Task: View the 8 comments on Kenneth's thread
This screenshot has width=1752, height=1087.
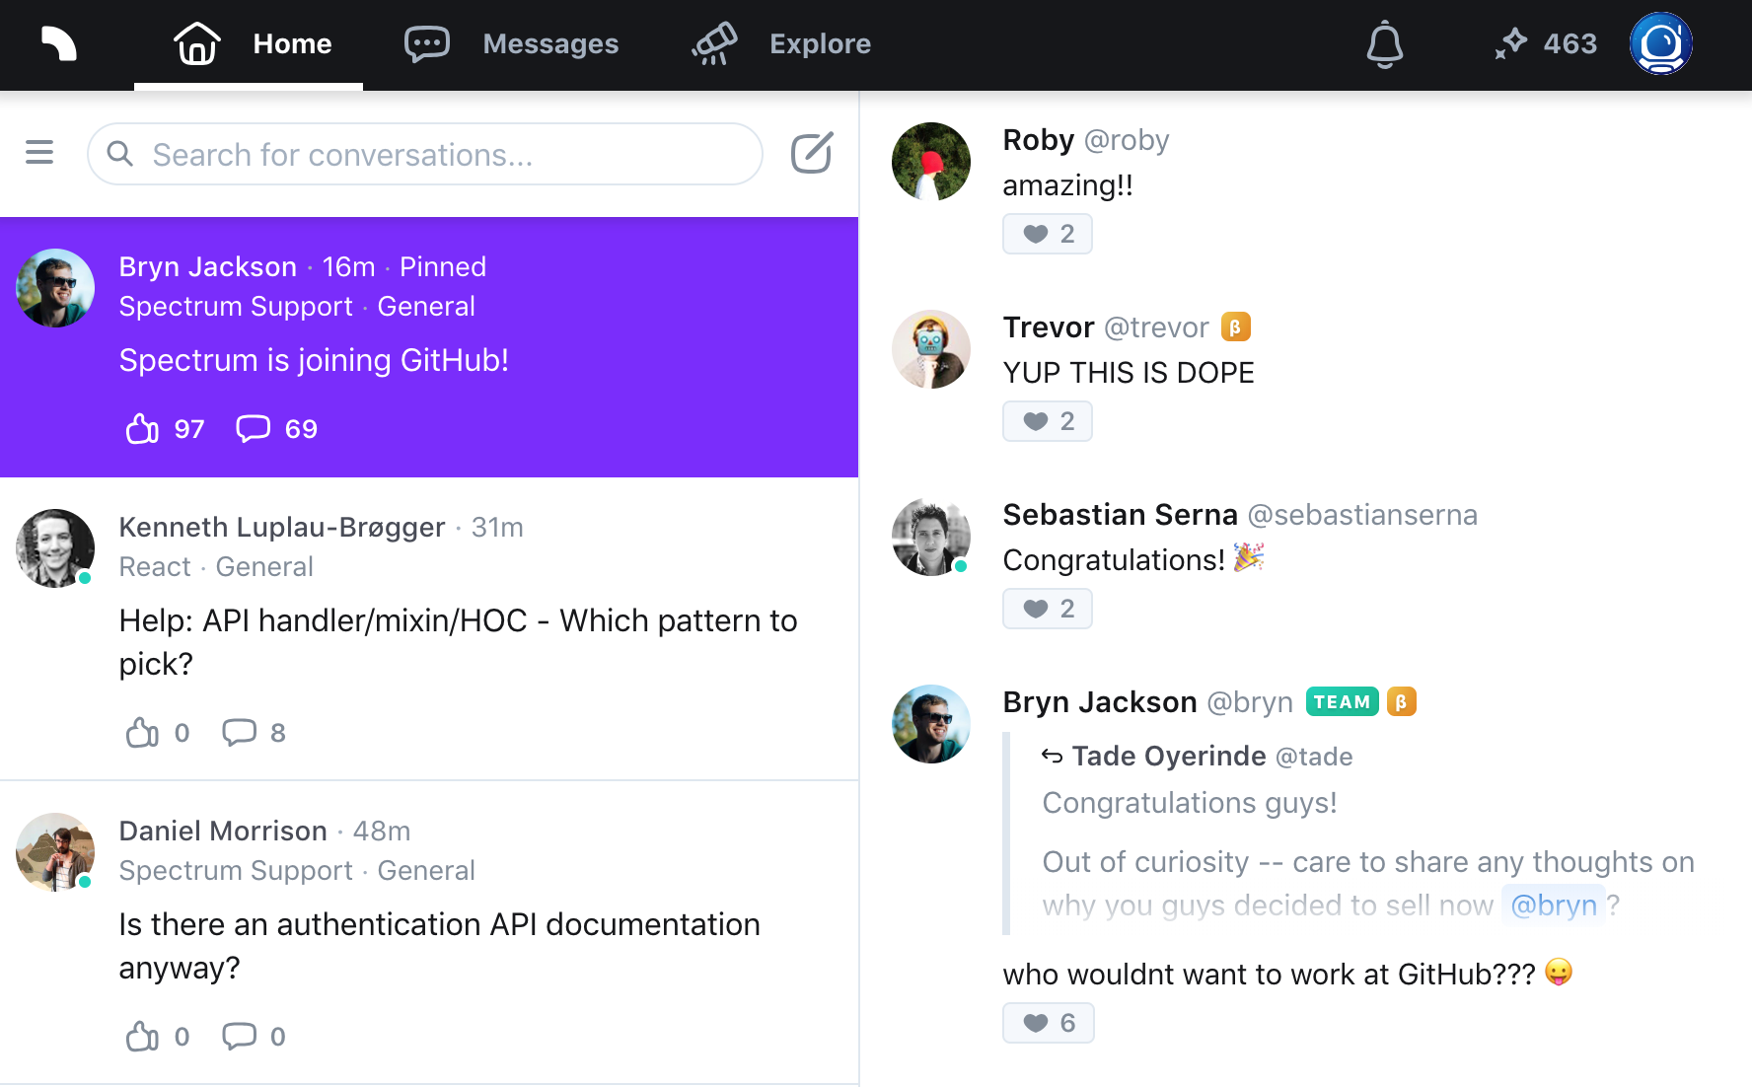Action: tap(254, 733)
